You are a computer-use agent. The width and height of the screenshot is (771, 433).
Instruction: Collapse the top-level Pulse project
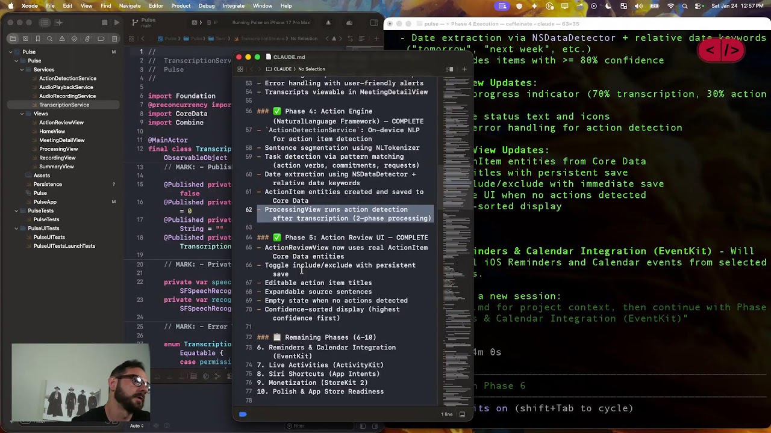pos(10,52)
